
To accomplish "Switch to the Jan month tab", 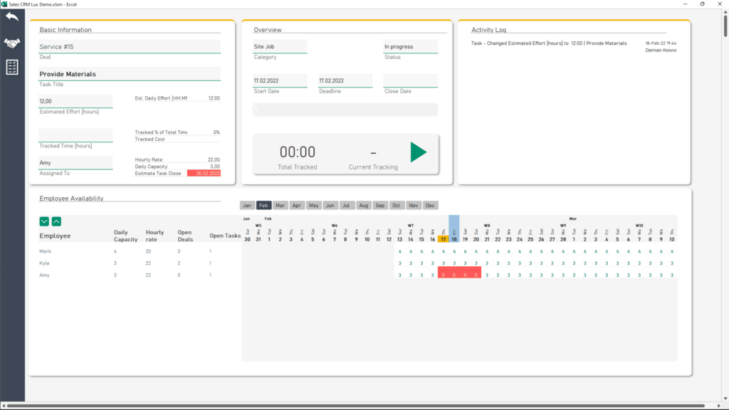I will pyautogui.click(x=247, y=205).
